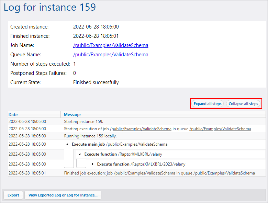
Task: Open job link in Finished job execution row
Action: click(x=145, y=173)
